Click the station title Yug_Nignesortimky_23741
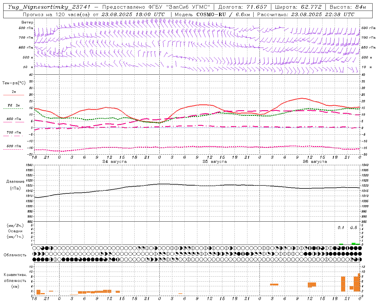 (x=49, y=7)
